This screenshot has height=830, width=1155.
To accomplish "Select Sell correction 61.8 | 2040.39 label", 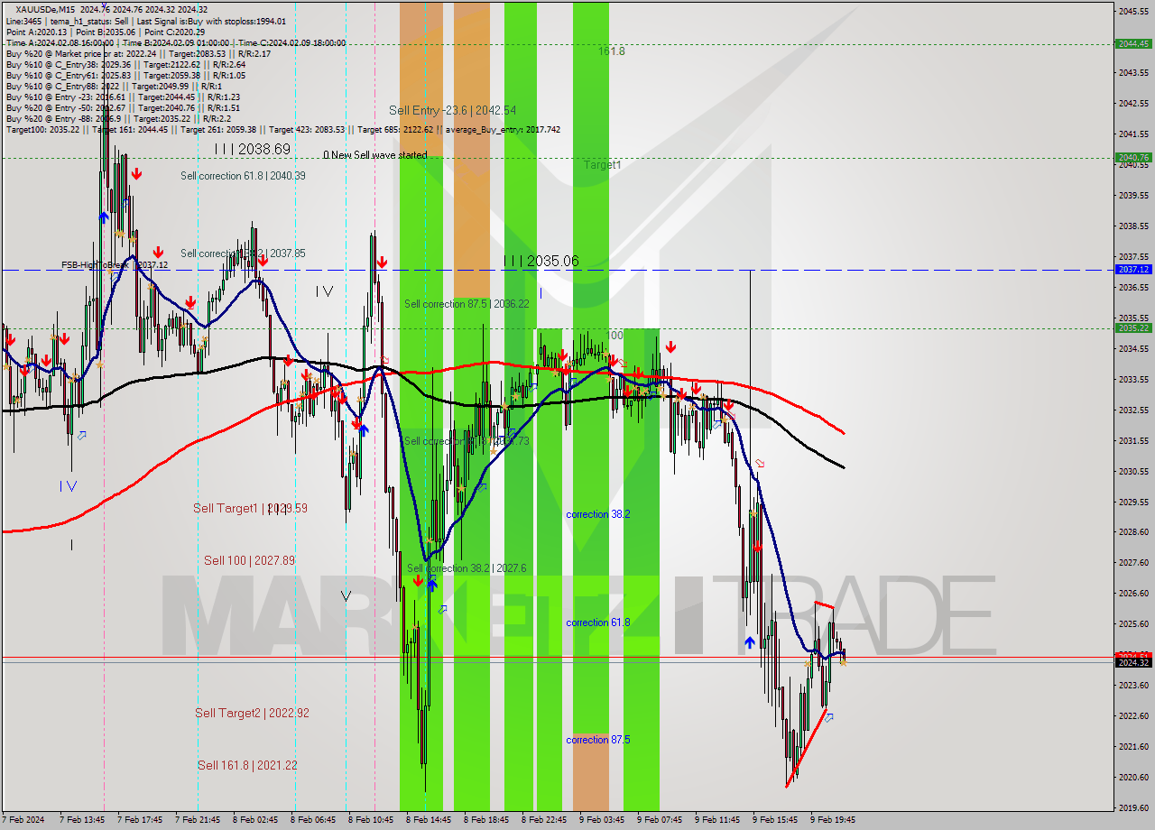I will (243, 176).
